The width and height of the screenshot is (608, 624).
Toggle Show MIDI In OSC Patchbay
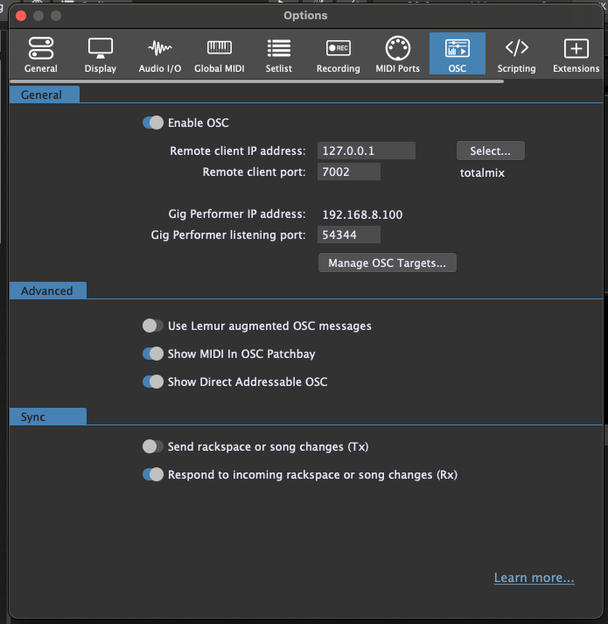click(x=153, y=354)
